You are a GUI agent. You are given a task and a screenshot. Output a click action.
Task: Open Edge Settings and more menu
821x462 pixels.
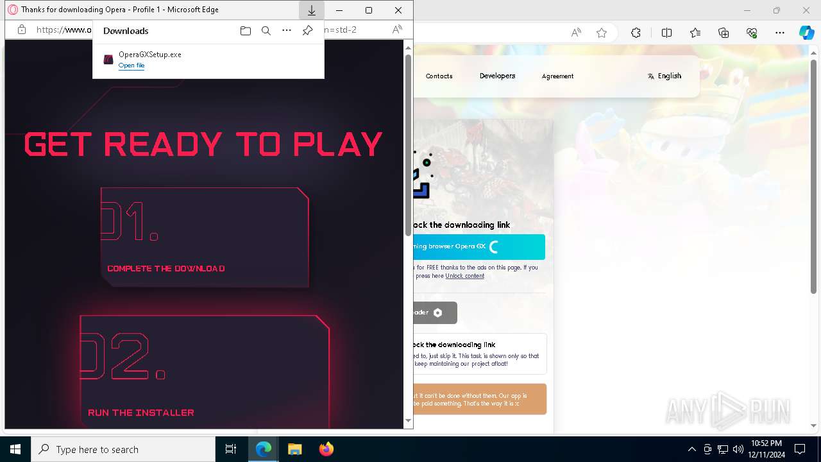(780, 33)
